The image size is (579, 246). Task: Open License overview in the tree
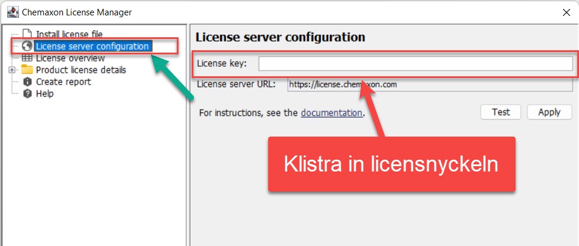(x=70, y=58)
